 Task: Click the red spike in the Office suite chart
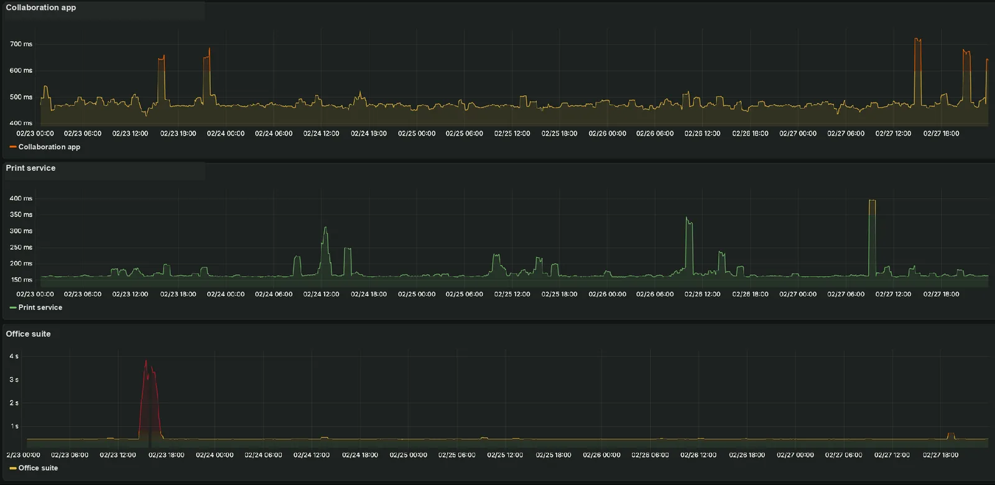point(149,398)
